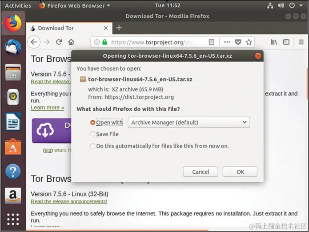Expand the Archive Manager (default) dropdown
Viewport: 309px width, 232px height.
click(189, 122)
